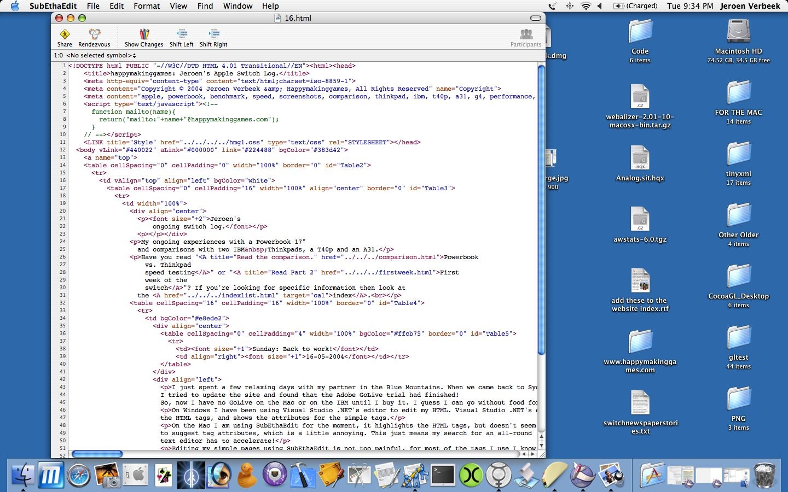Viewport: 788px width, 492px height.
Task: Open the Window menu
Action: coord(237,6)
